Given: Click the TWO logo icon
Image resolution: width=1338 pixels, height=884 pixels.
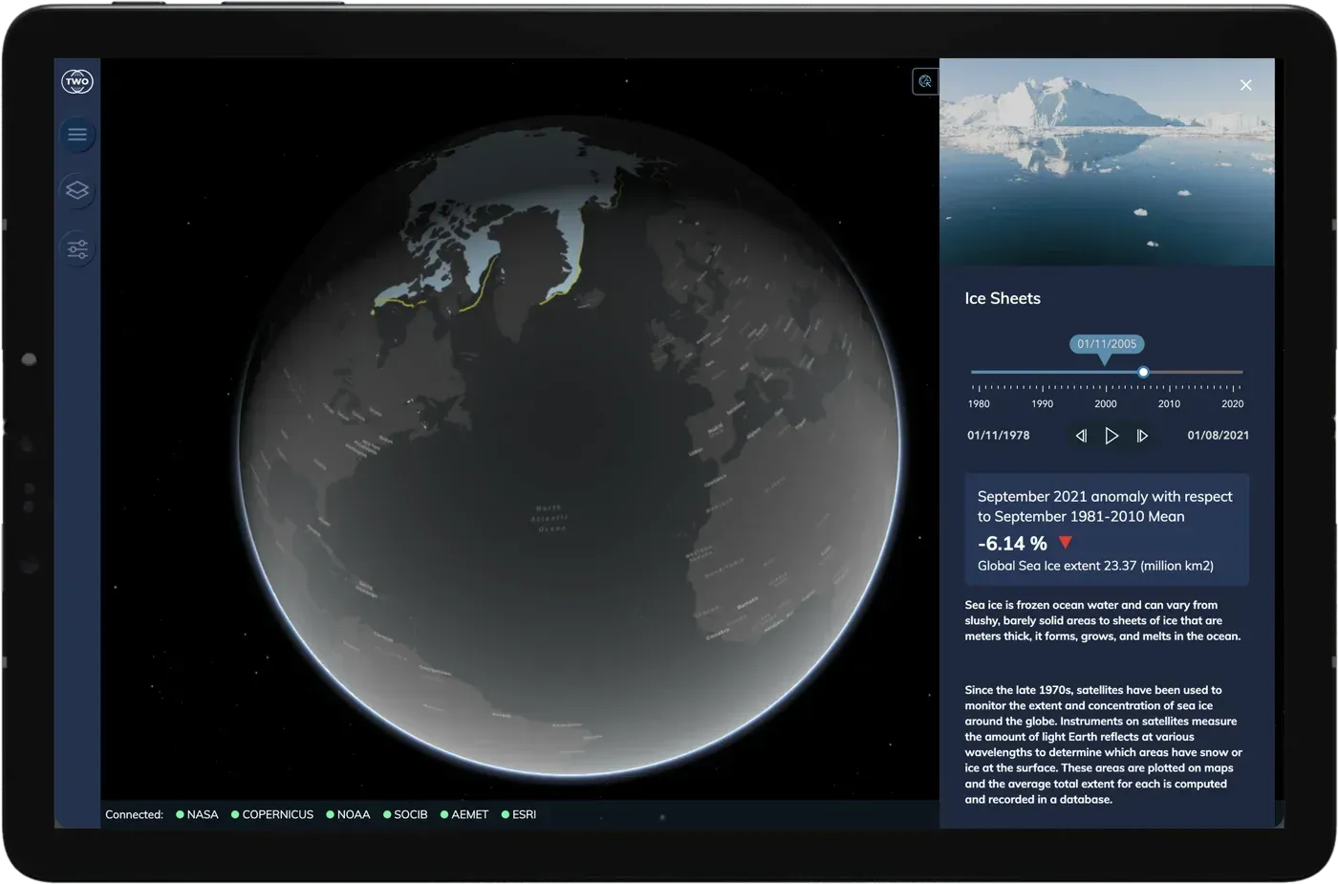Looking at the screenshot, I should click(x=77, y=81).
